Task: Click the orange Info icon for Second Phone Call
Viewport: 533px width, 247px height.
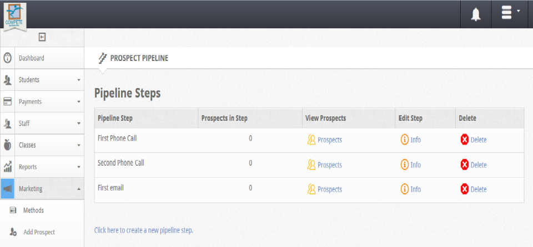Action: (x=405, y=164)
